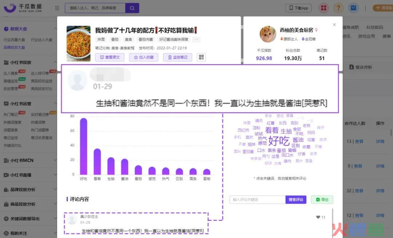Click the 品牌投放分析 sidebar icon
The height and width of the screenshot is (238, 393).
[6, 190]
